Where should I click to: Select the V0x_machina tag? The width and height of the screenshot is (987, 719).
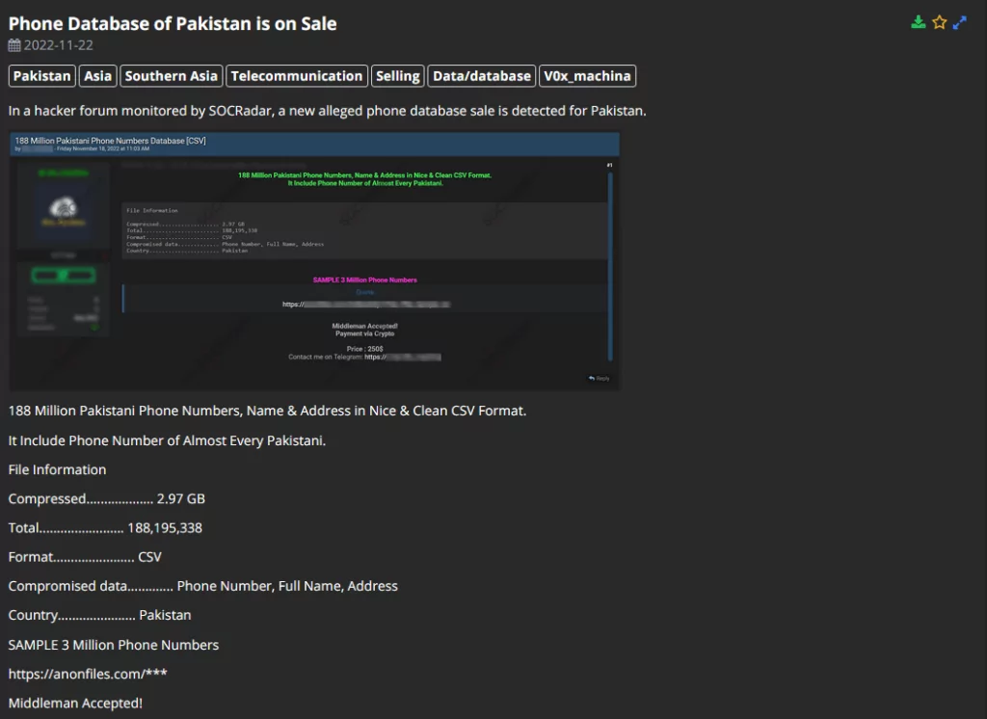click(587, 76)
